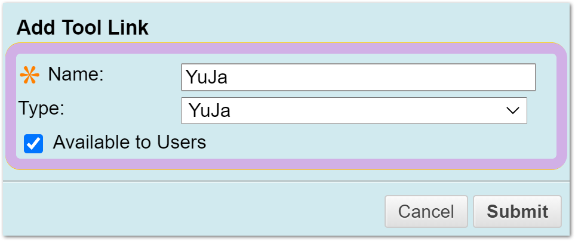Click the Add Tool Link heading

click(82, 27)
